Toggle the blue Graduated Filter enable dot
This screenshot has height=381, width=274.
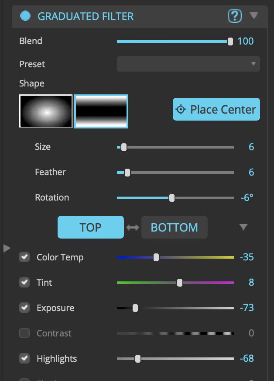pyautogui.click(x=25, y=16)
